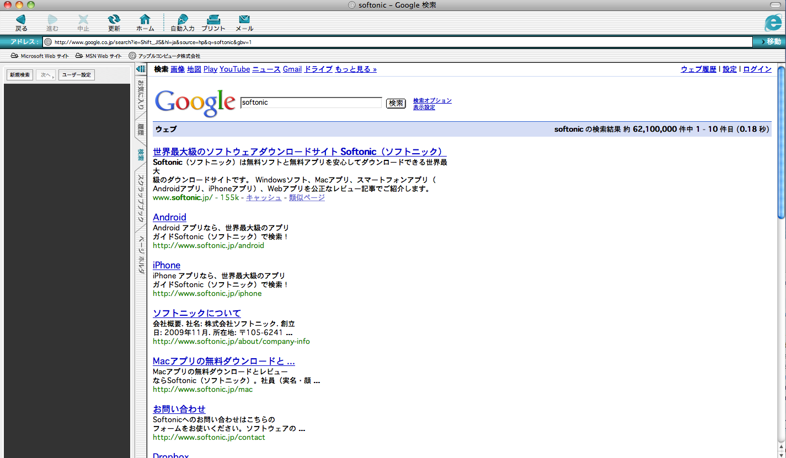The width and height of the screenshot is (786, 458).
Task: Open the 検索オプション advanced search link
Action: click(x=432, y=100)
